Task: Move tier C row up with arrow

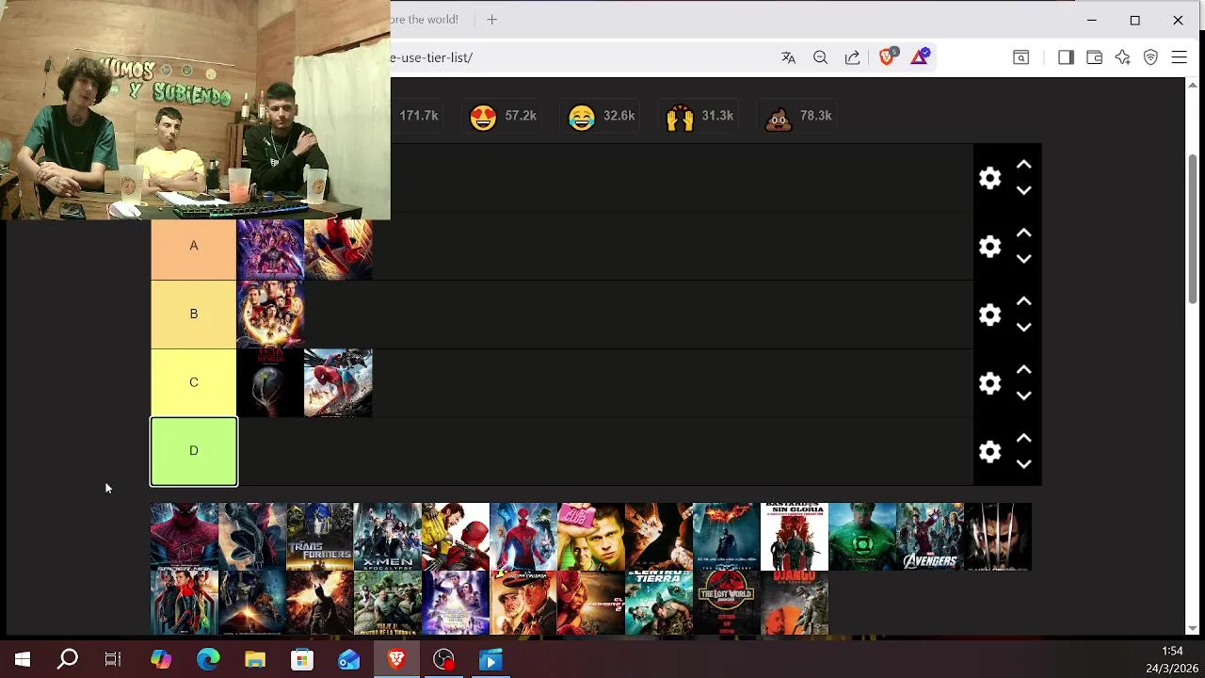Action: 1023,371
